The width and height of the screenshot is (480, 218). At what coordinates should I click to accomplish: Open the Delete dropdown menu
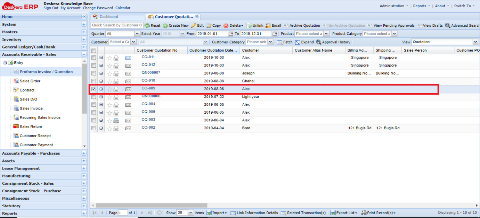(x=233, y=26)
